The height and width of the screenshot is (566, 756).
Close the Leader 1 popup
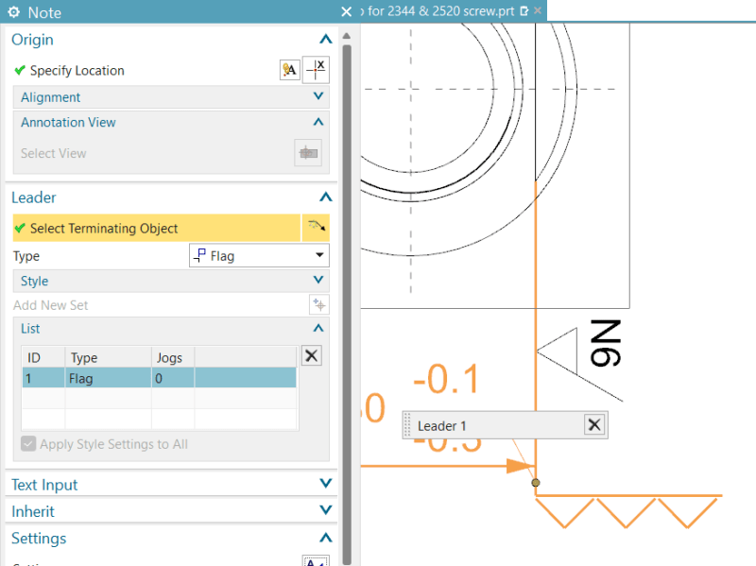click(x=594, y=425)
